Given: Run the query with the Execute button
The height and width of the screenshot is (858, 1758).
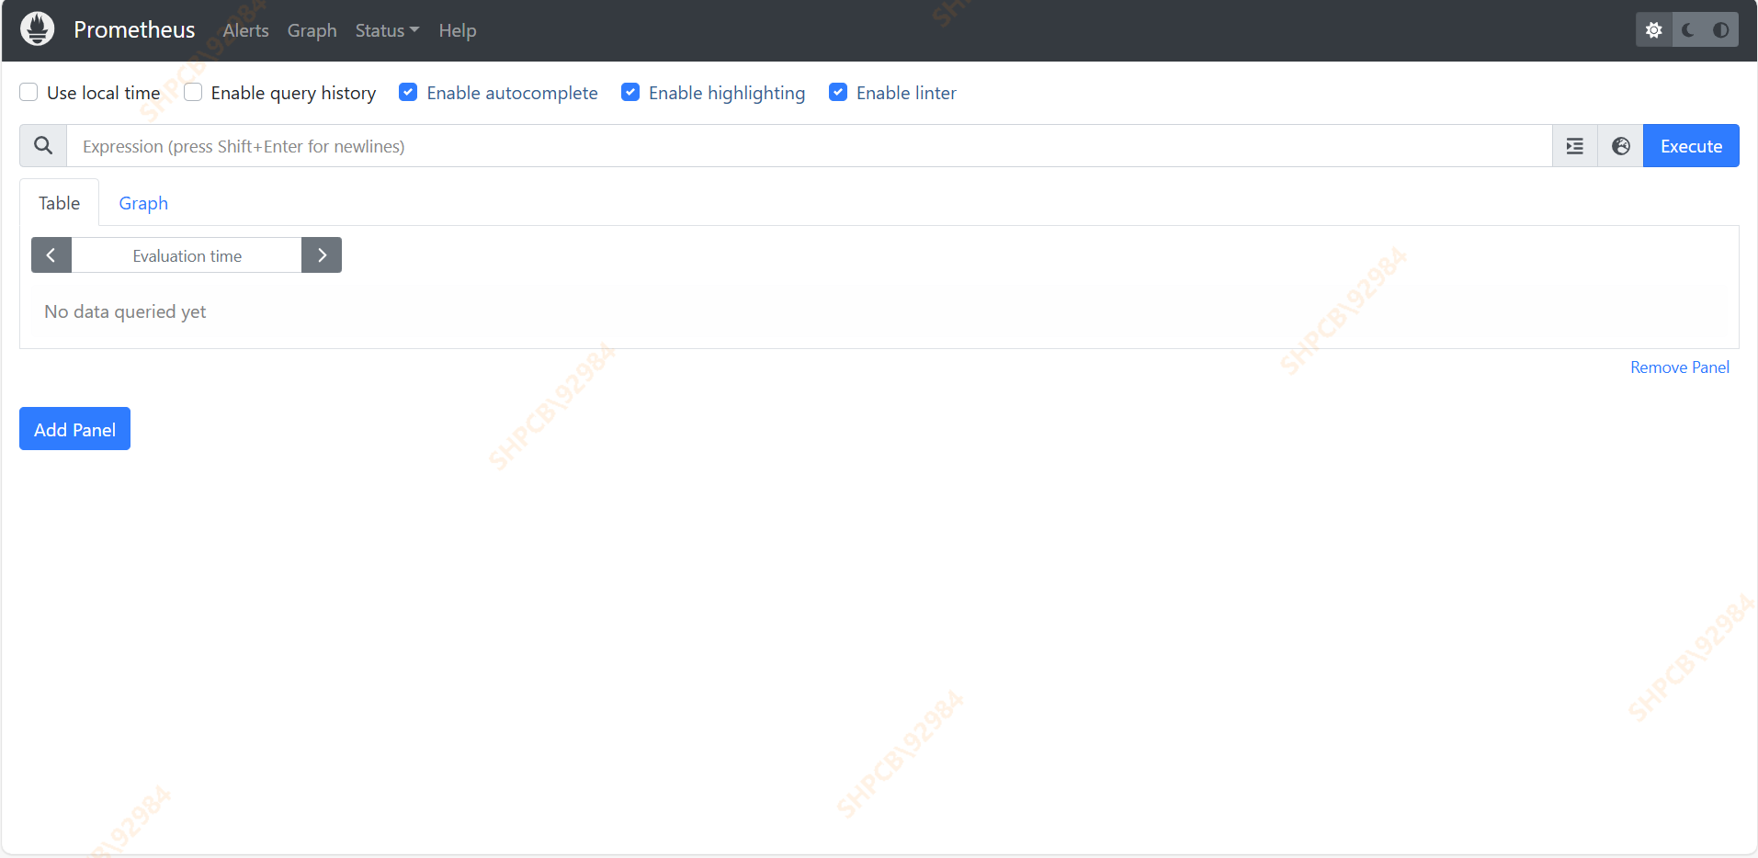Looking at the screenshot, I should click(1691, 146).
